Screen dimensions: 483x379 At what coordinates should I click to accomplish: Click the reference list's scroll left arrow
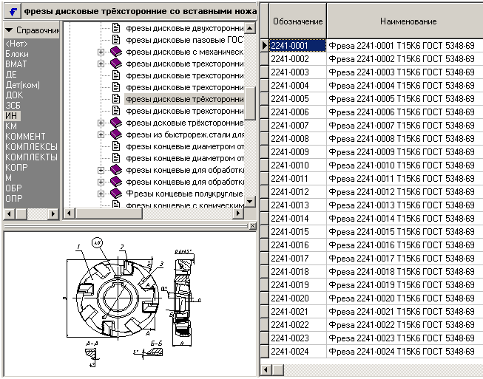click(9, 214)
